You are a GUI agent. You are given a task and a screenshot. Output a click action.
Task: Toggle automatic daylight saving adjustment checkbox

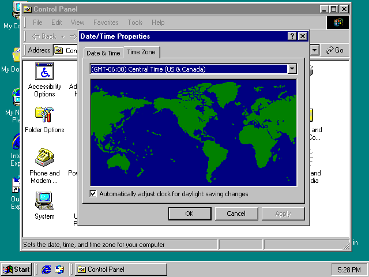pyautogui.click(x=93, y=194)
